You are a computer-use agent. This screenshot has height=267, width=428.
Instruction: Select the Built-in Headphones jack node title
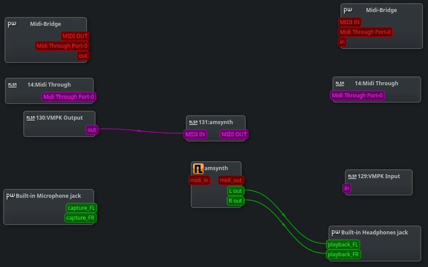pyautogui.click(x=374, y=232)
